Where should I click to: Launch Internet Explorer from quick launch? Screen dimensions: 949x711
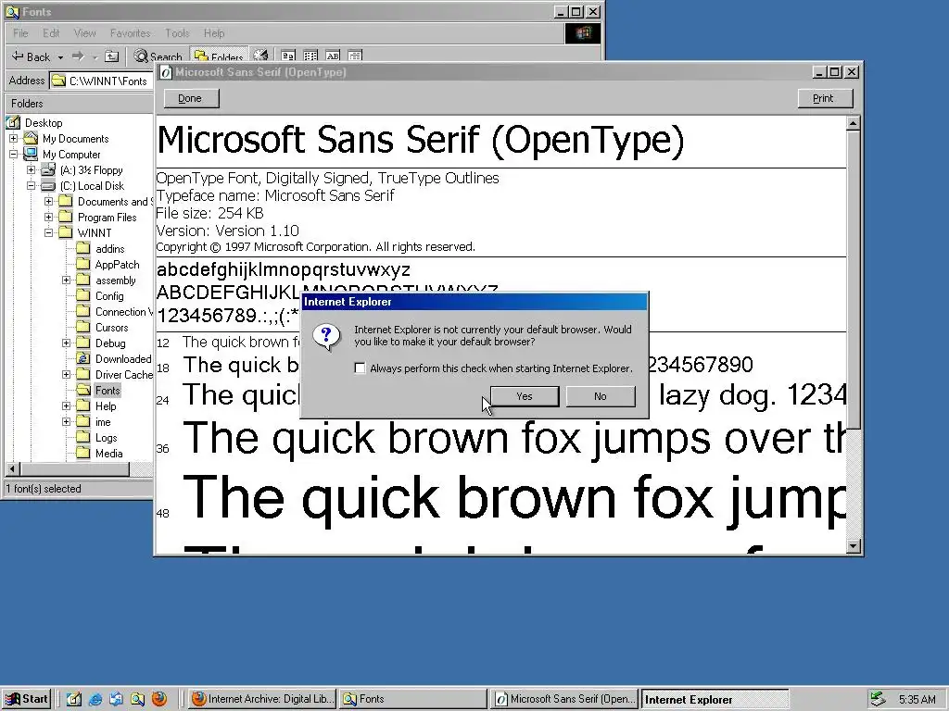[95, 700]
